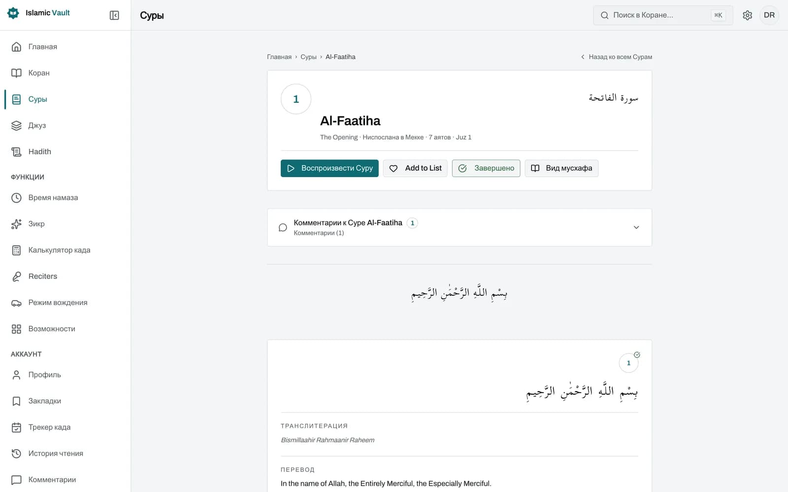This screenshot has height=492, width=788.
Task: Click the transliteration text Bismillaahir Rahmaanir Raheem
Action: point(328,440)
